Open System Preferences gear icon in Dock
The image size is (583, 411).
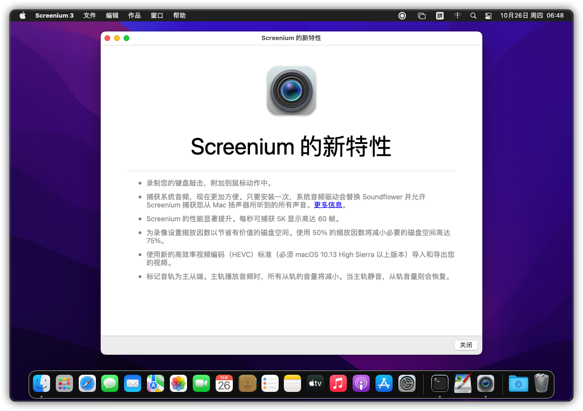pyautogui.click(x=407, y=383)
